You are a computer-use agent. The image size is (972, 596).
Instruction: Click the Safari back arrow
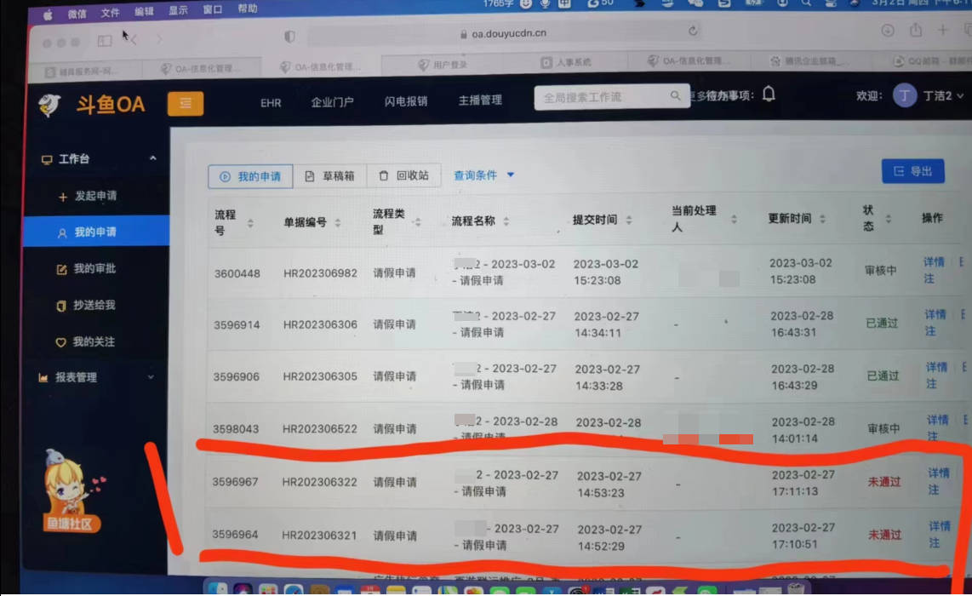(x=134, y=40)
